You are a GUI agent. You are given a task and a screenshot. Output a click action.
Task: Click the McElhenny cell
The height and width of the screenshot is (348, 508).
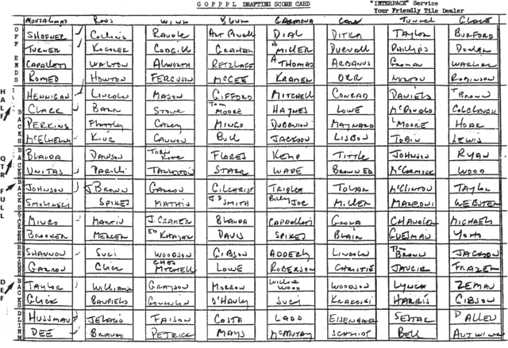coord(48,137)
